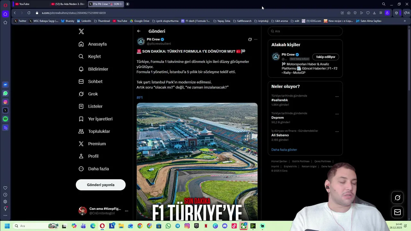Click the Takip ediliyor button

[x=326, y=57]
